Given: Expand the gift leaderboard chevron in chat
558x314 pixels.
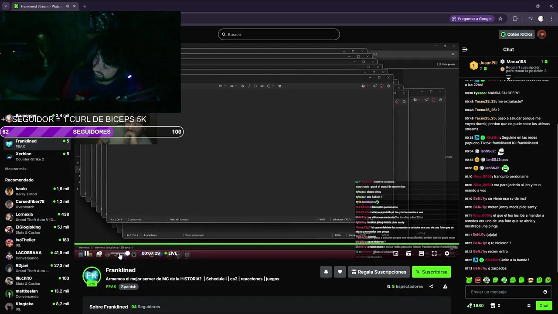Looking at the screenshot, I should point(508,78).
